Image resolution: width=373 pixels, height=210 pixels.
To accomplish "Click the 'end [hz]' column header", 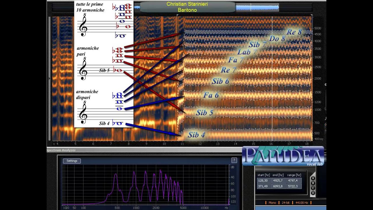I will coord(278,175).
